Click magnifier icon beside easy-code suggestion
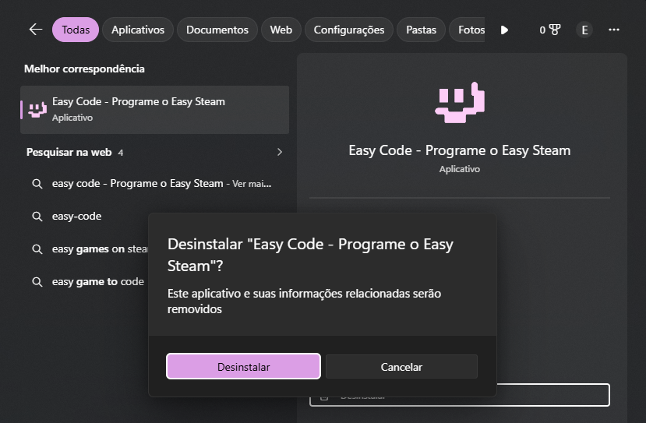 pos(37,217)
